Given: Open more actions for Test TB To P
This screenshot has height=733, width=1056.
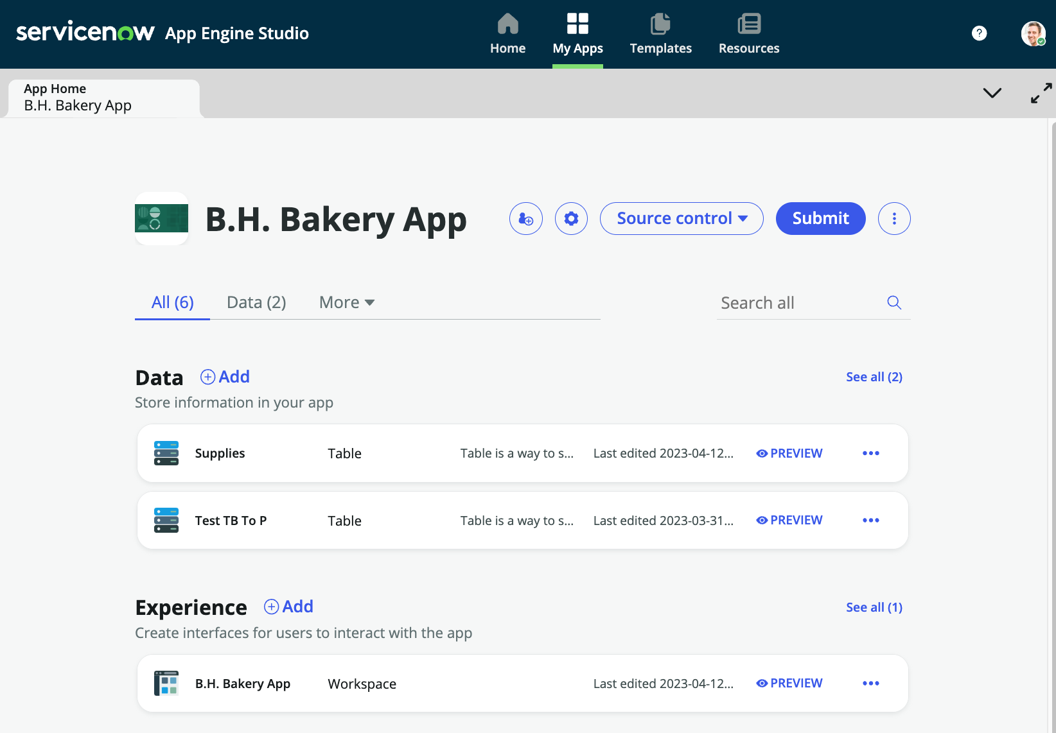Looking at the screenshot, I should (x=871, y=520).
